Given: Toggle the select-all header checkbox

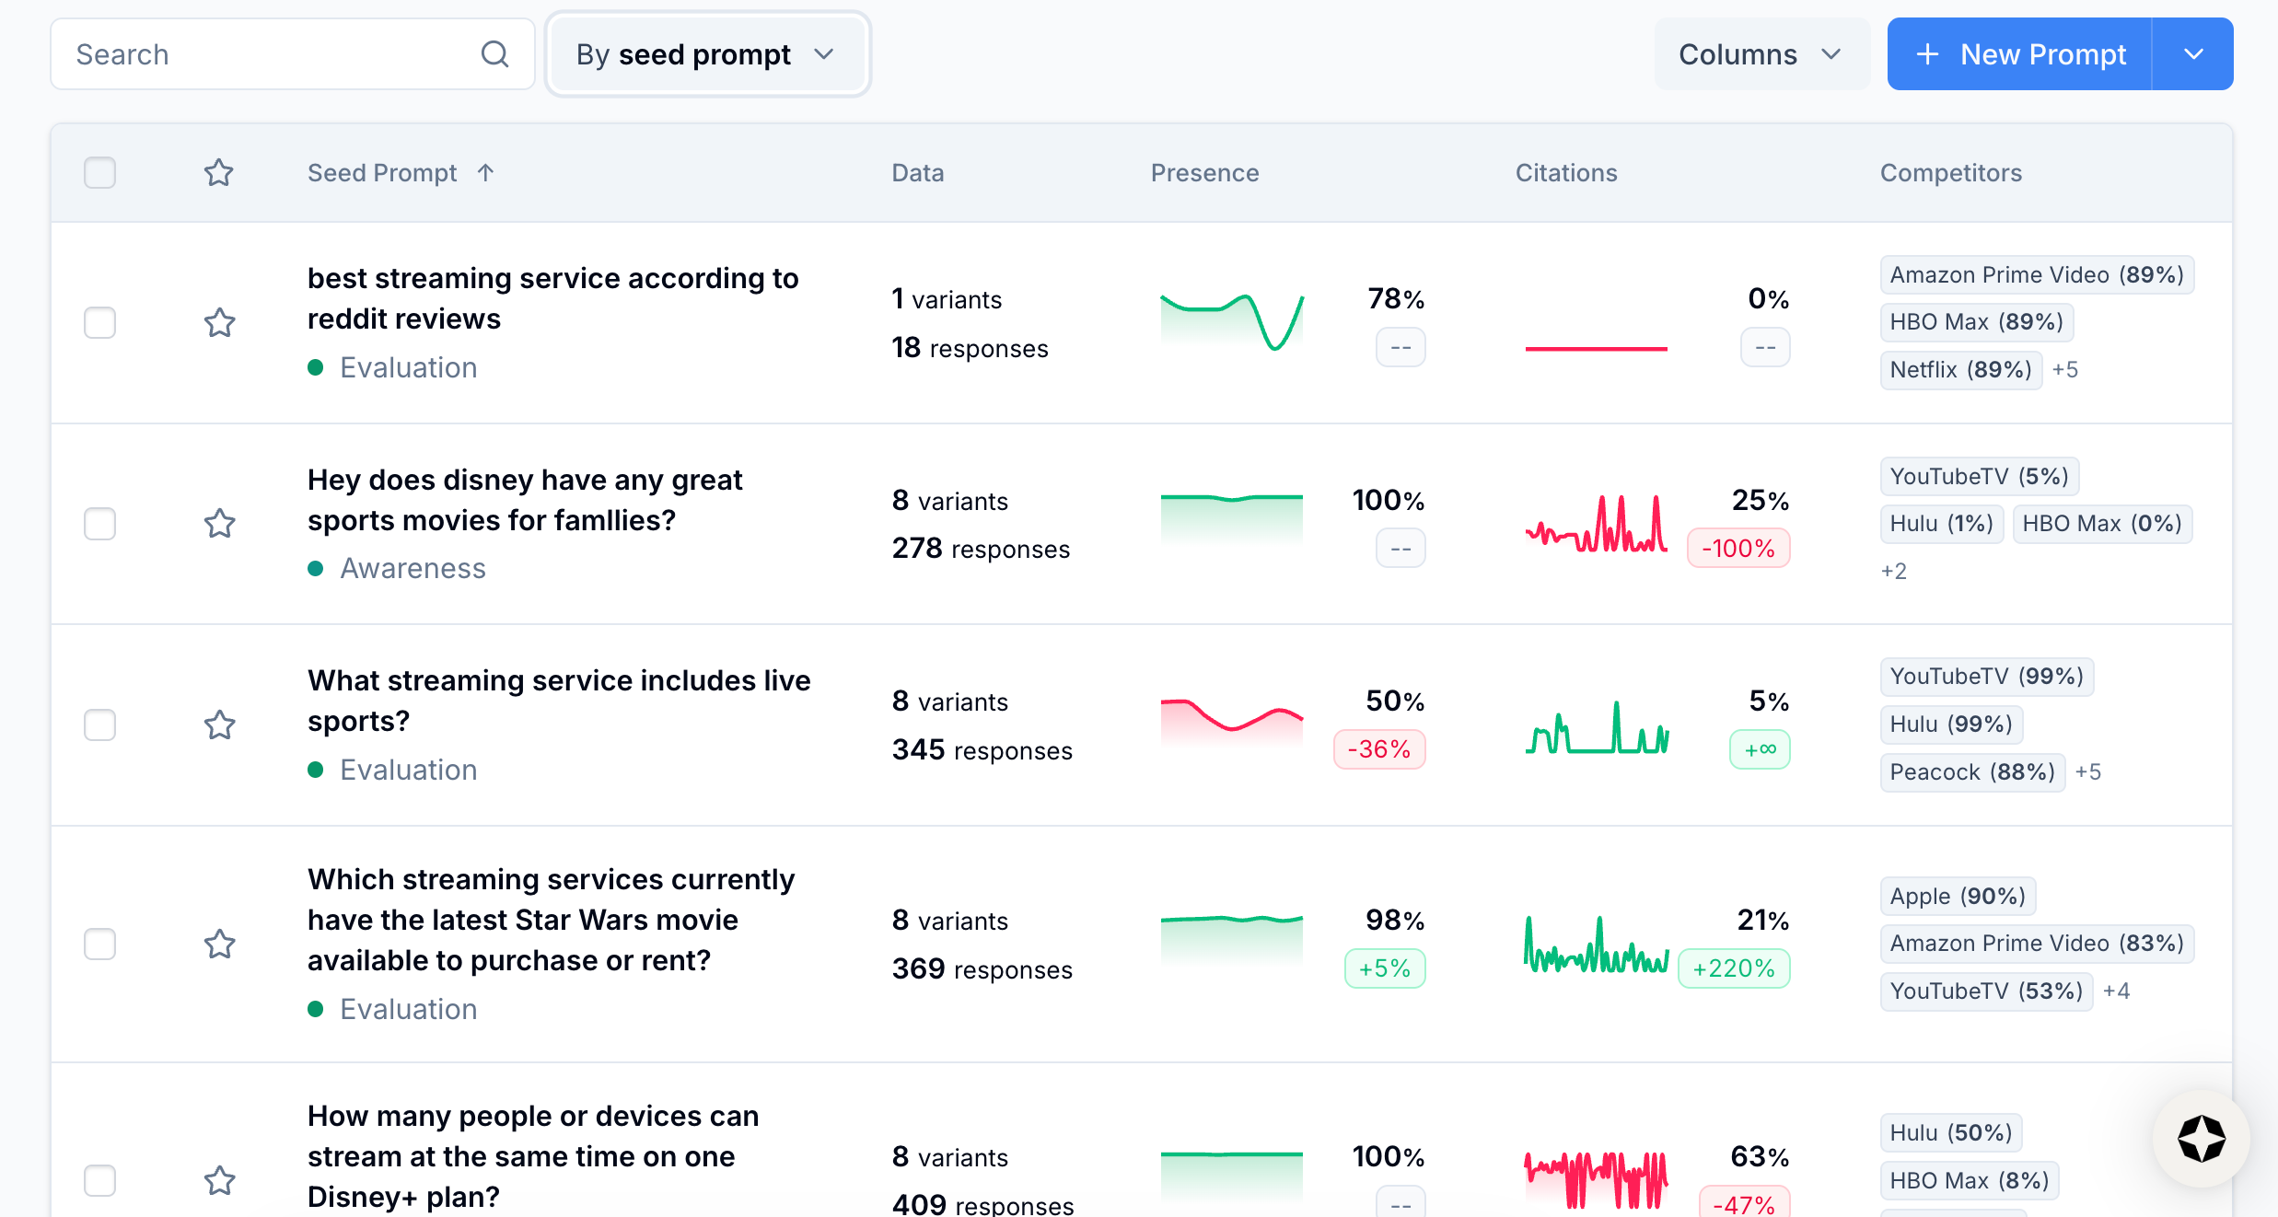Looking at the screenshot, I should click(x=99, y=173).
